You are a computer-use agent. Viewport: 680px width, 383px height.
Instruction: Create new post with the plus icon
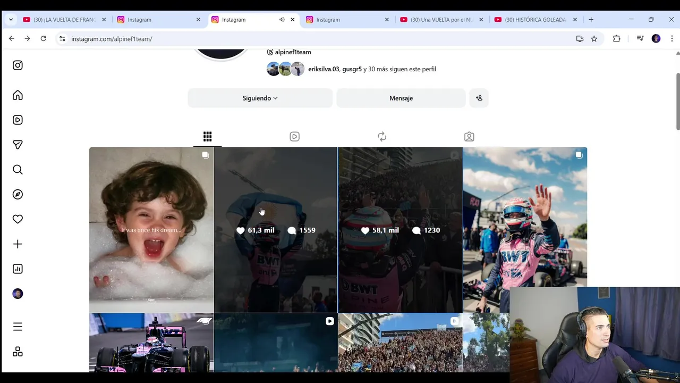point(18,244)
